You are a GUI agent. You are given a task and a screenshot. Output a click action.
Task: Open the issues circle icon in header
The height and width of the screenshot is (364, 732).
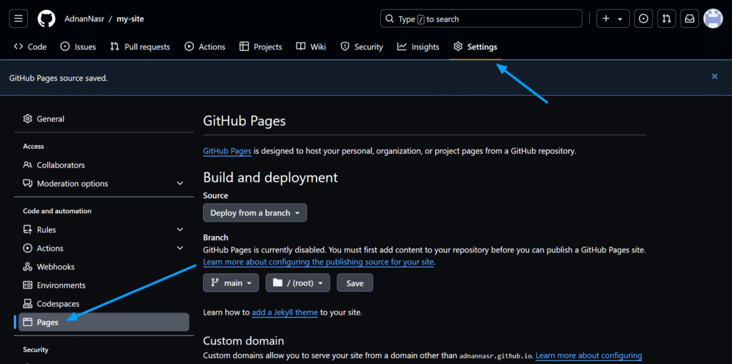click(x=643, y=19)
